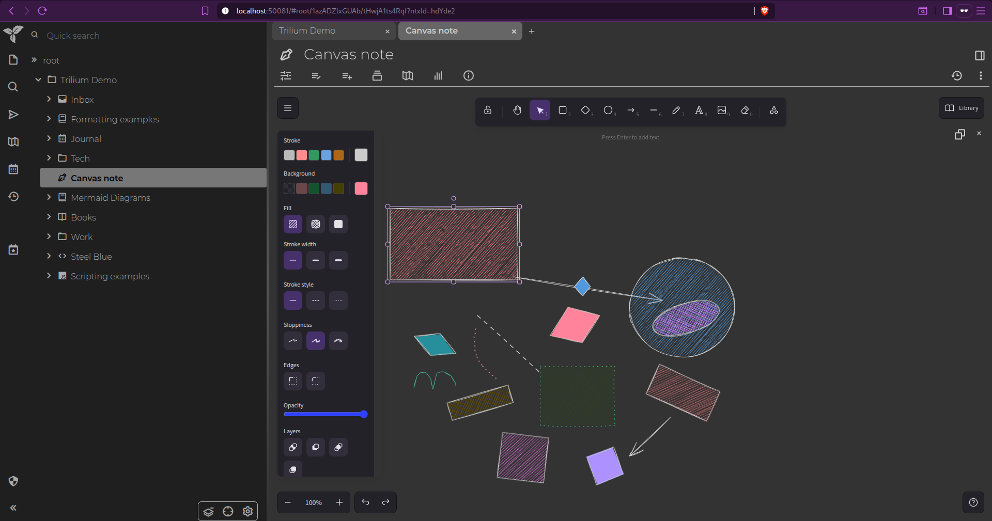Open the Library panel

(961, 108)
